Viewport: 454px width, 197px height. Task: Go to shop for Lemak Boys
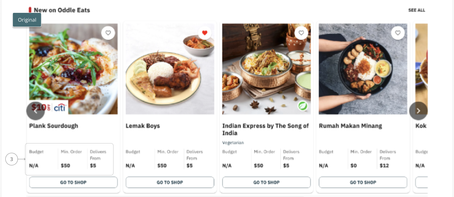click(170, 182)
